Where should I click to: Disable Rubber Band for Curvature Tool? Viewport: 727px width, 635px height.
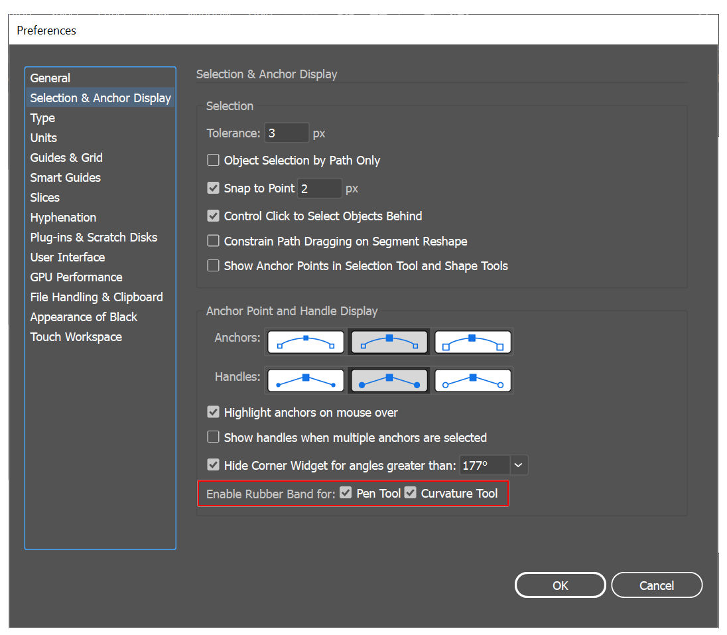(x=411, y=492)
